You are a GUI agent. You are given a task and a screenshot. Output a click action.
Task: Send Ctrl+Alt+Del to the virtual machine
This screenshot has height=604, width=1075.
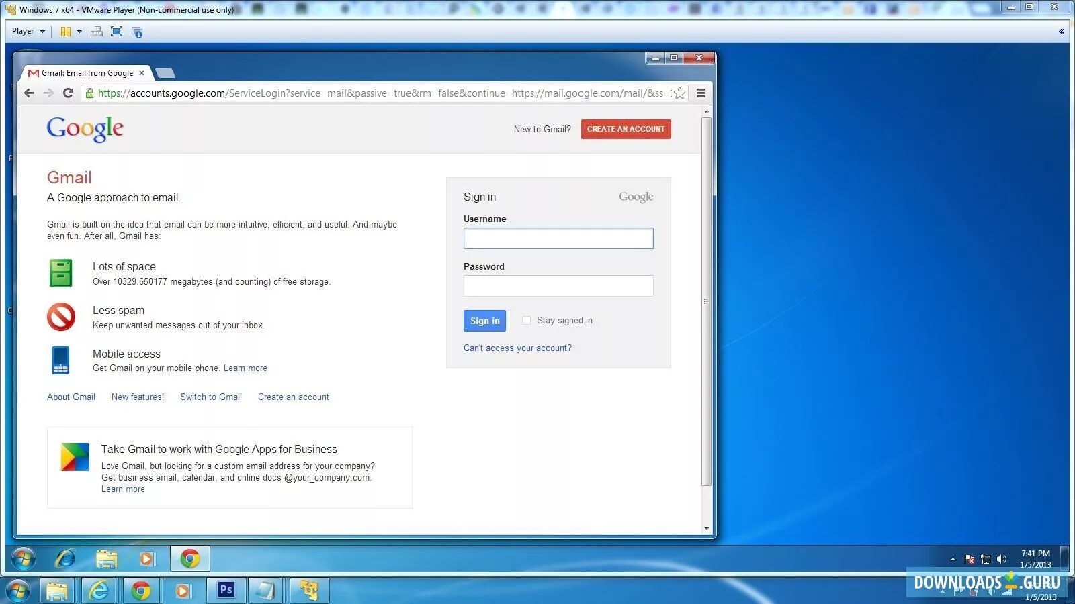click(97, 32)
